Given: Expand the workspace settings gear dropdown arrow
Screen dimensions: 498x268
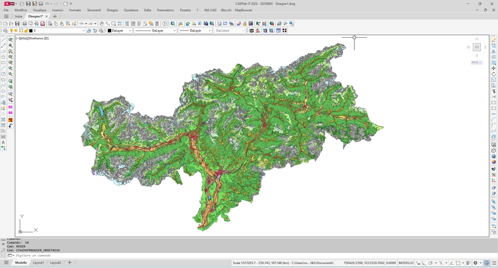Looking at the screenshot, I should click(x=480, y=263).
